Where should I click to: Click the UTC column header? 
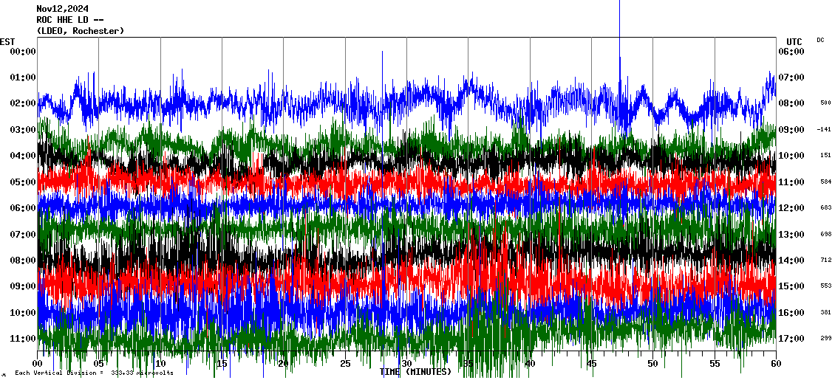794,41
